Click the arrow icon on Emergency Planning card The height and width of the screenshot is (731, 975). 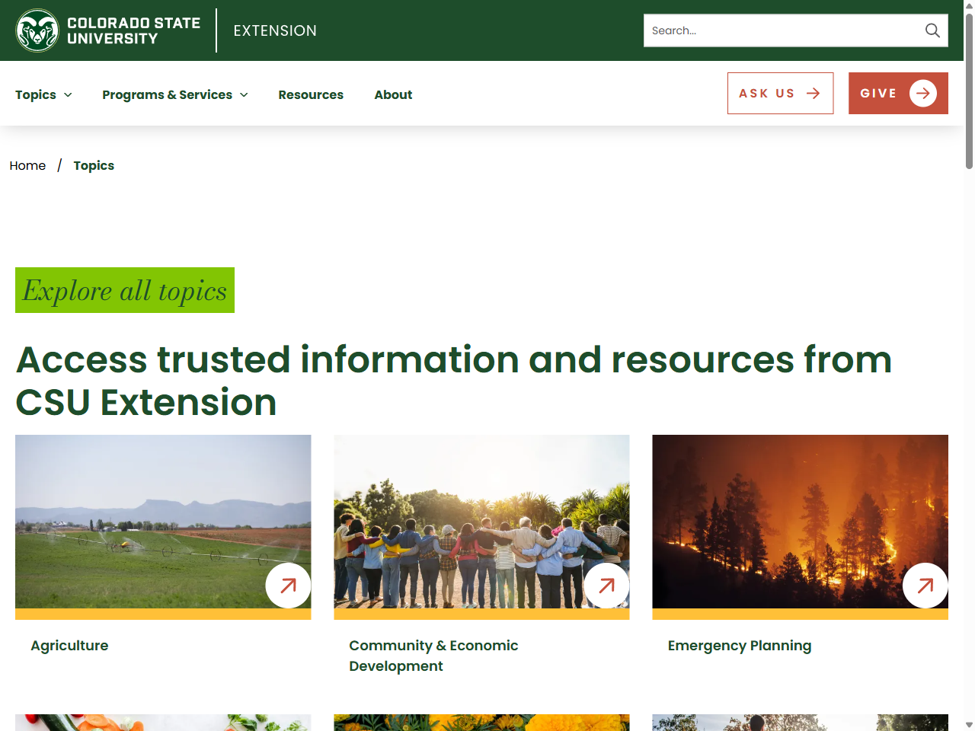coord(925,586)
